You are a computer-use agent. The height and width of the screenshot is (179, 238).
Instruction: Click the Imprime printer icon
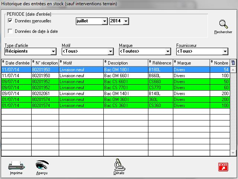[16, 165]
